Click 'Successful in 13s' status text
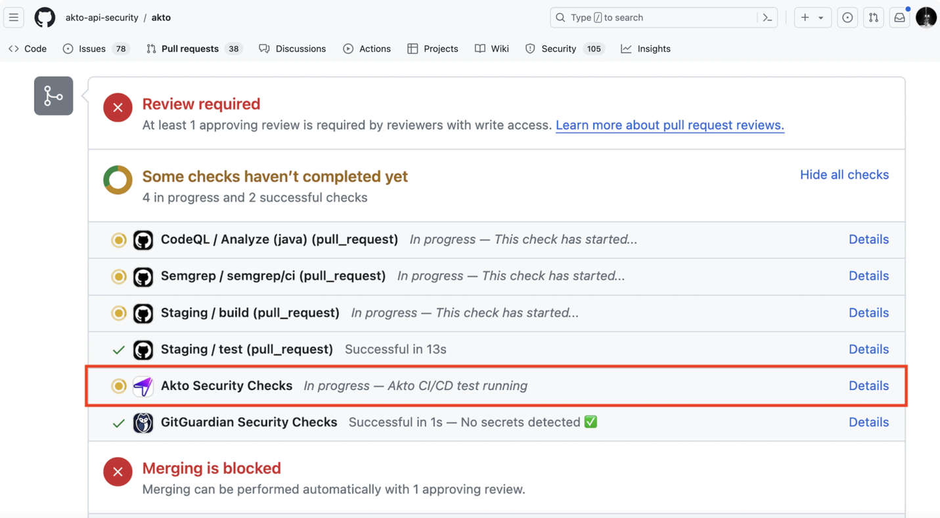 (x=395, y=349)
